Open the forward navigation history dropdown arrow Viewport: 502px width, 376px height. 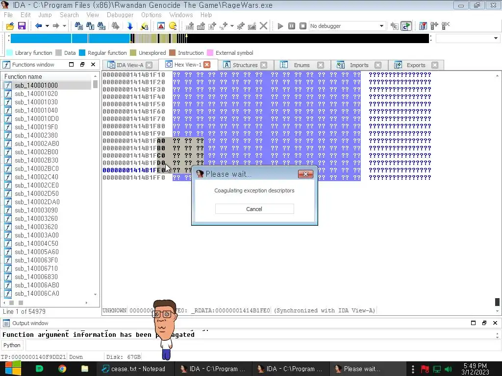(64, 26)
